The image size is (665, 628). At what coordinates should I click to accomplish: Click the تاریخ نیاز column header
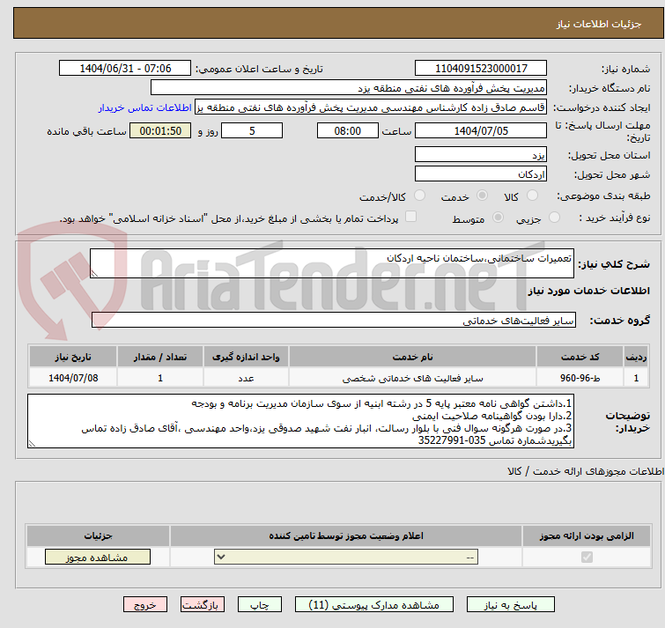point(73,357)
